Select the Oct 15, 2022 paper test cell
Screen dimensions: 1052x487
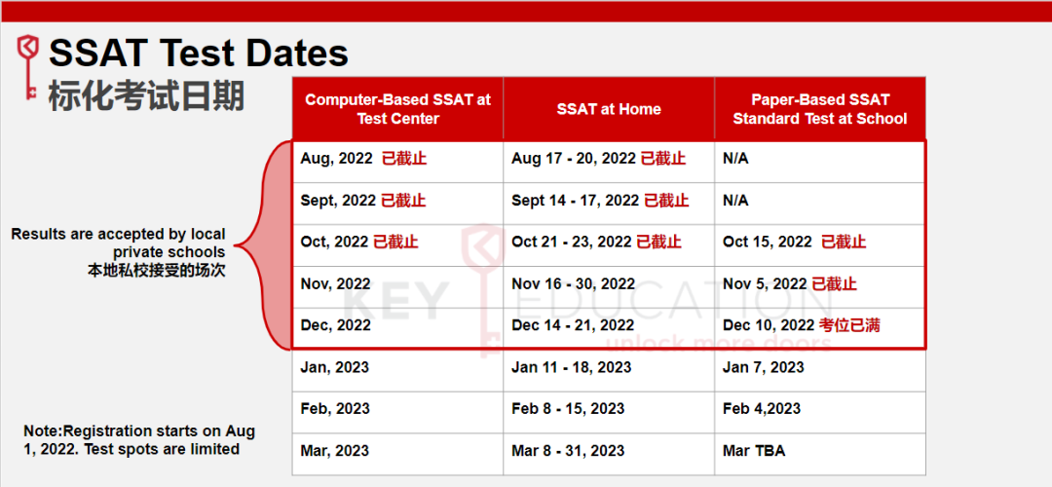click(794, 242)
